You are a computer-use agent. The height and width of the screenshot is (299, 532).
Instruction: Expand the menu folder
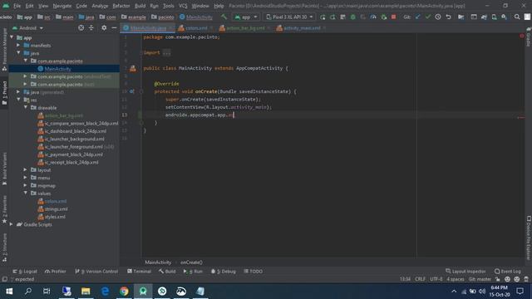pyautogui.click(x=26, y=177)
